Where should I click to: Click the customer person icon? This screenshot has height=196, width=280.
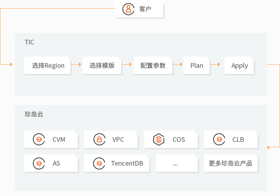[x=128, y=9]
